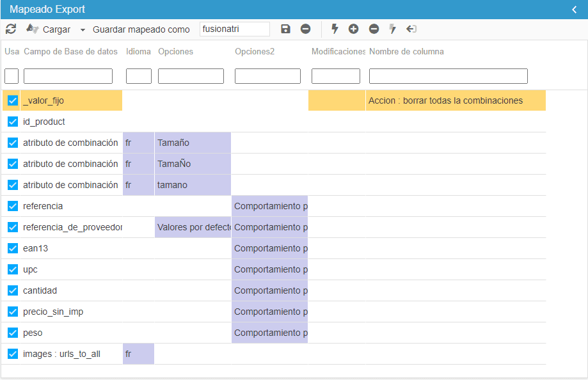588x380 pixels.
Task: Click the minus icon after the plus icon
Action: coord(374,29)
